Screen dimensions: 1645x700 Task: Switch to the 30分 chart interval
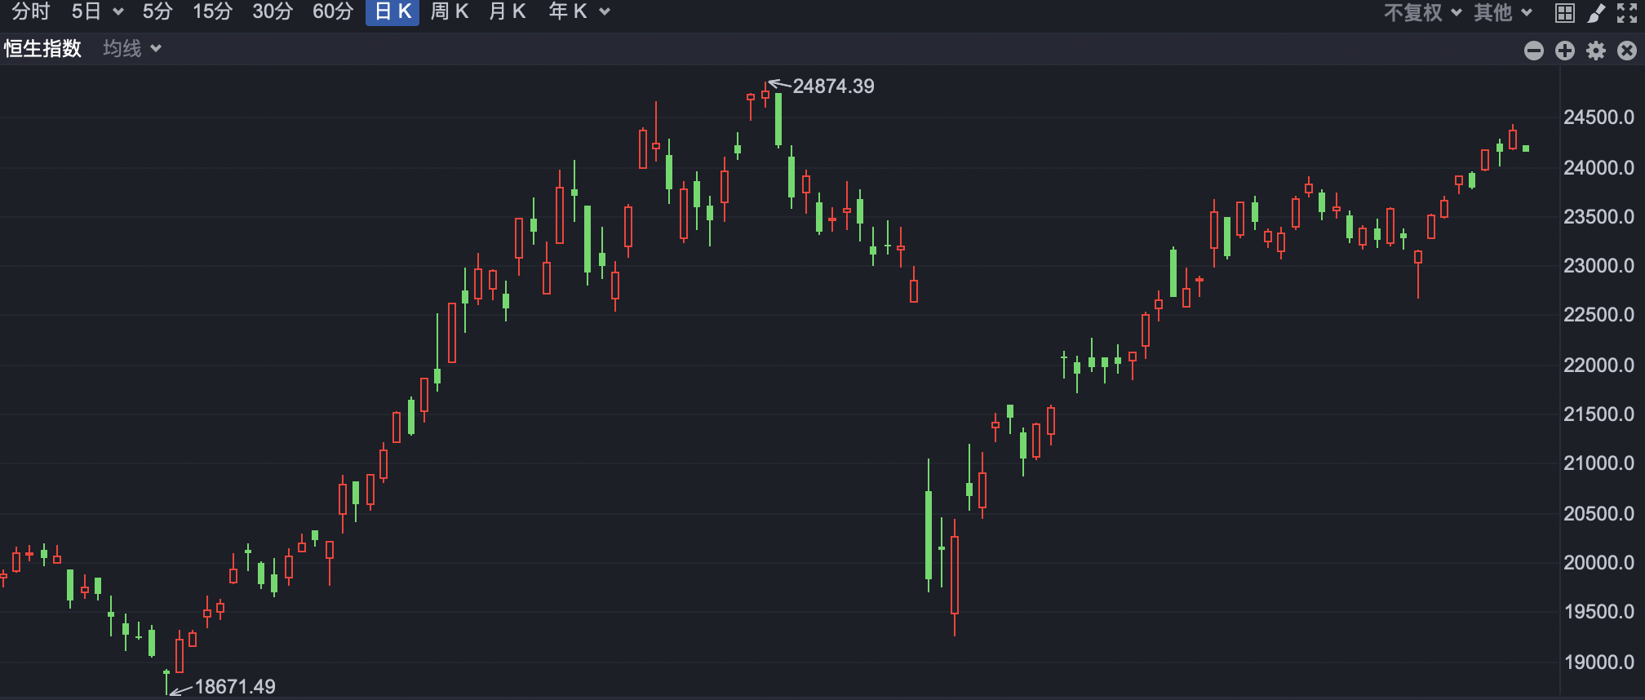click(273, 11)
